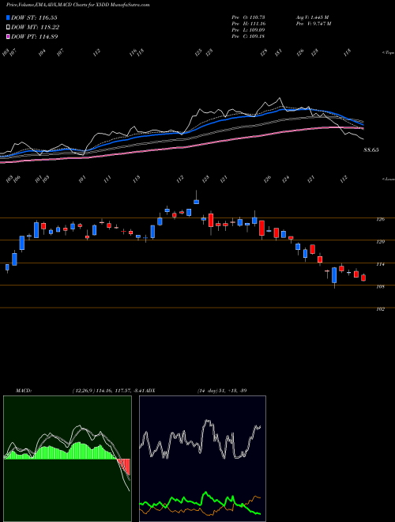This screenshot has height=522, width=395.
Task: Click the Pre H high price value
Action: click(258, 24)
